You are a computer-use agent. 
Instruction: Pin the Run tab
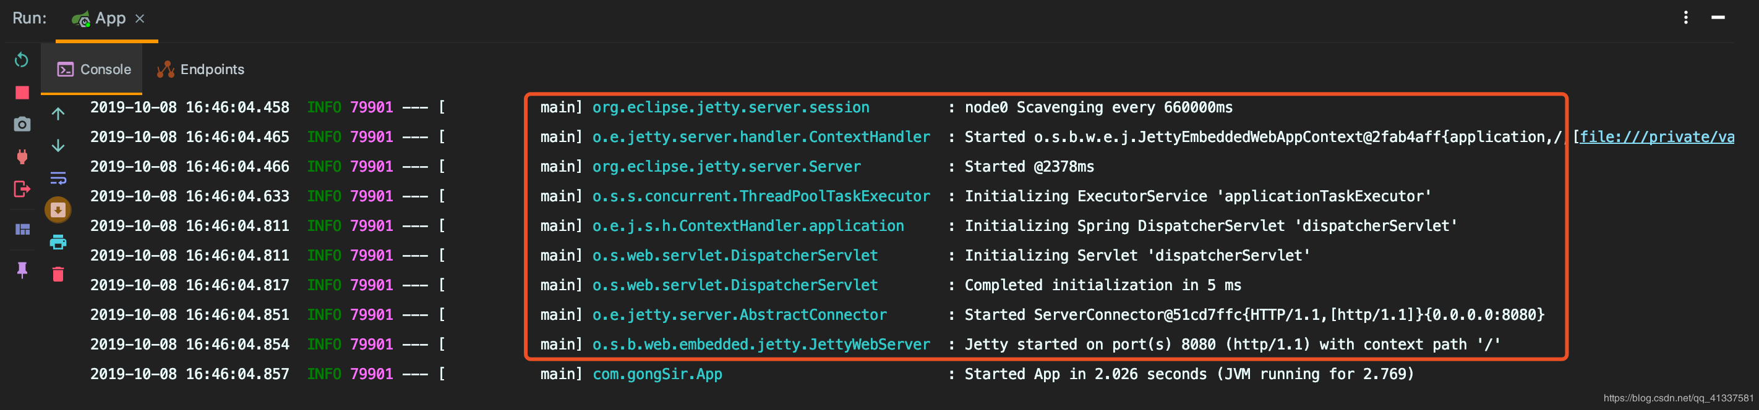point(22,270)
